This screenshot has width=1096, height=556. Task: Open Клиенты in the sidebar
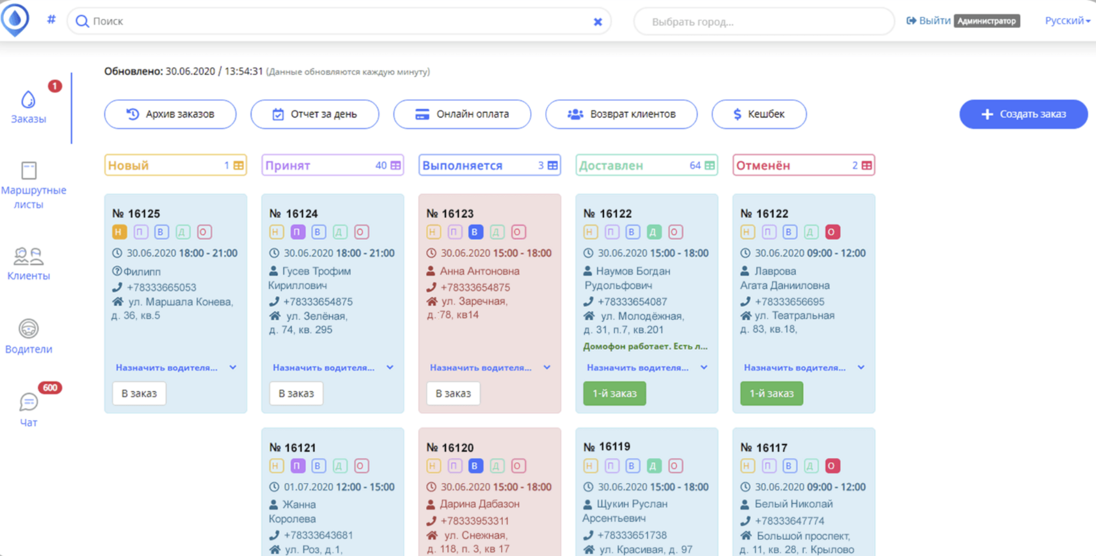28,264
